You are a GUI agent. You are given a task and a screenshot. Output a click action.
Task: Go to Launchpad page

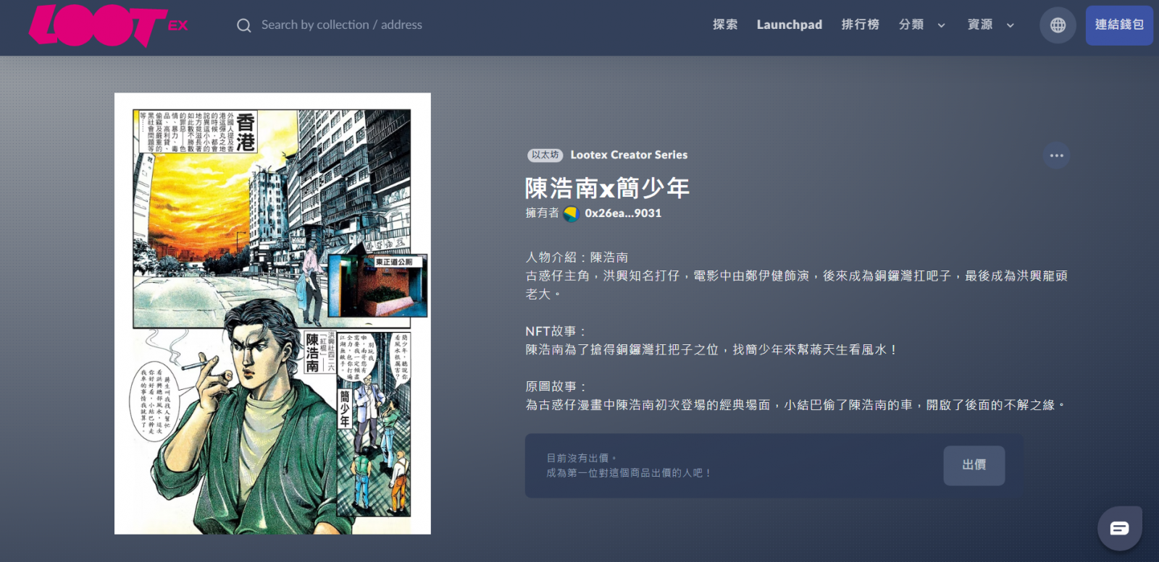click(x=790, y=25)
